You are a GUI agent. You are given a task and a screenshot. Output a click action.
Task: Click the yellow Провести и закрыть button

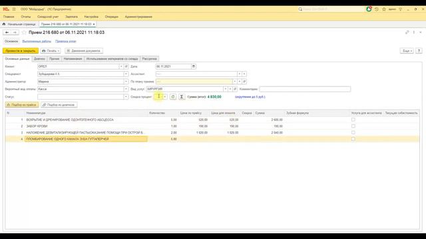(x=21, y=50)
